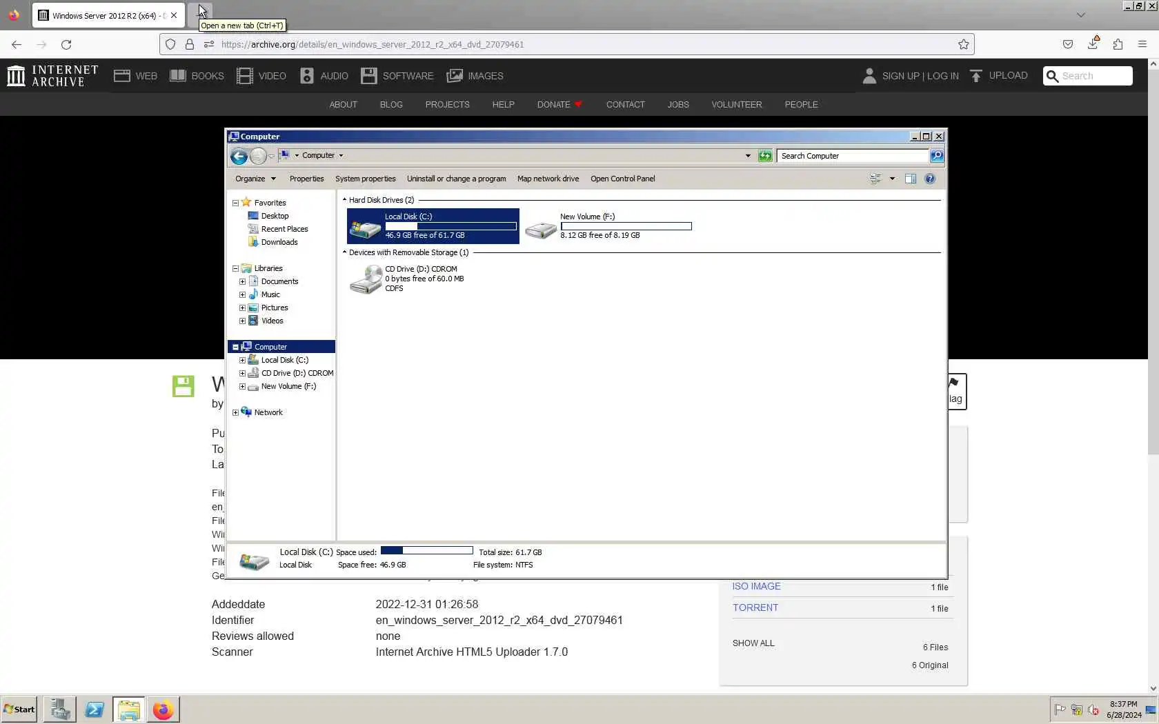The height and width of the screenshot is (724, 1159).
Task: Follow the TORRENT download link
Action: [755, 607]
